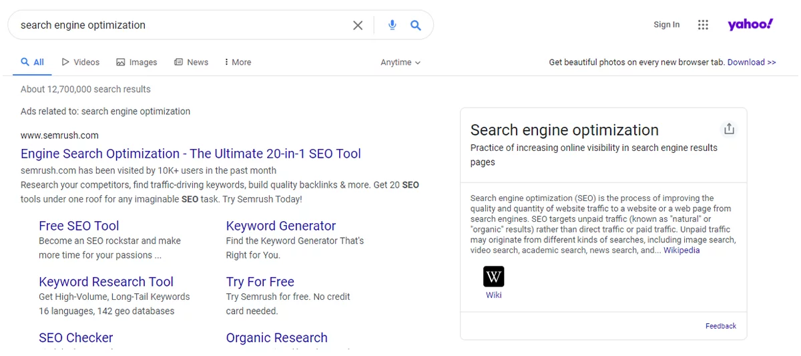Click the Wiki label under the icon
Viewport: 801px width, 356px height.
(493, 295)
